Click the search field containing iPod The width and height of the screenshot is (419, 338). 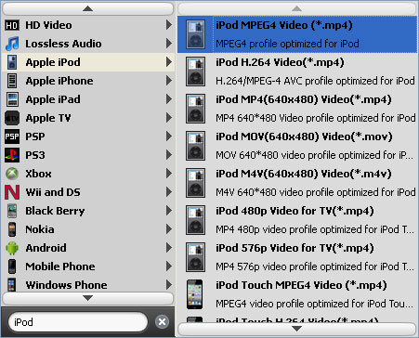click(x=78, y=322)
